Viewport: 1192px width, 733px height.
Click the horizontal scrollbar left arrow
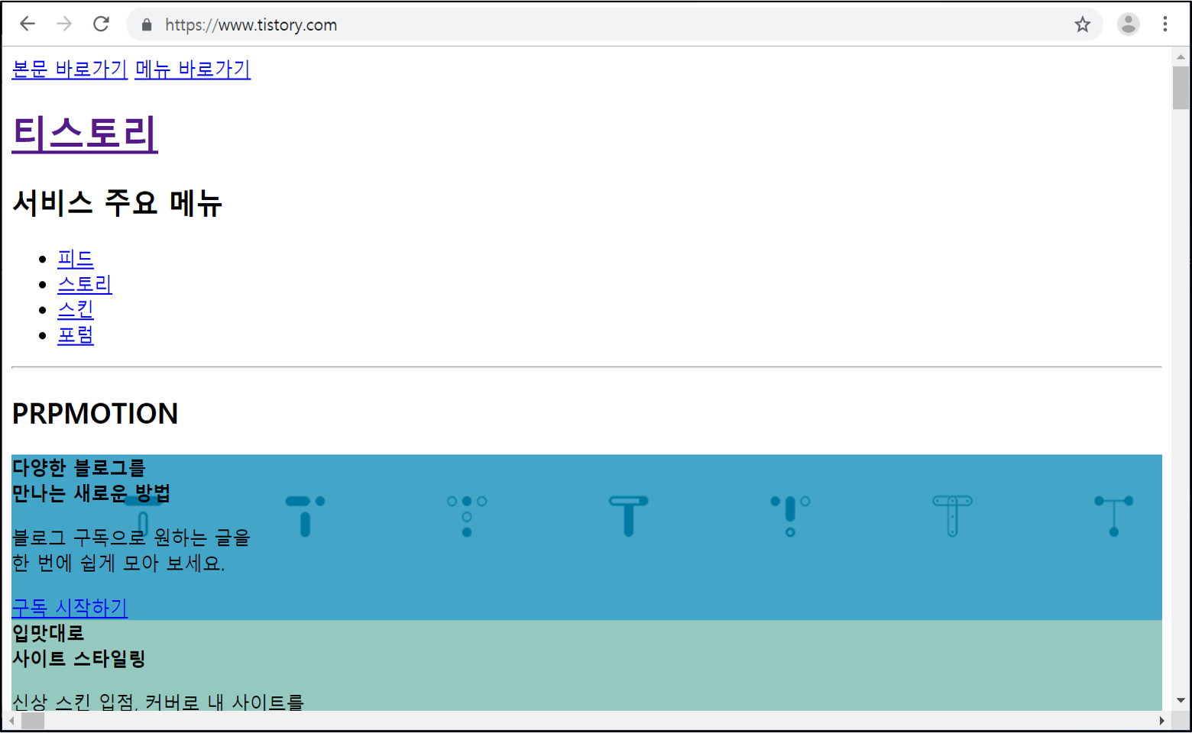11,721
